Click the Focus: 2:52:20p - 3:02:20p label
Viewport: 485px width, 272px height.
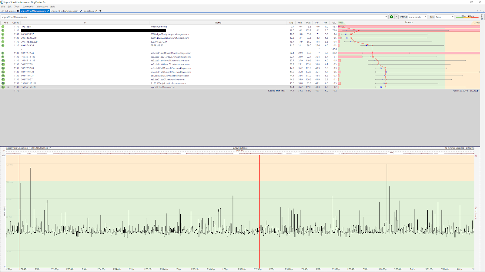pyautogui.click(x=466, y=91)
